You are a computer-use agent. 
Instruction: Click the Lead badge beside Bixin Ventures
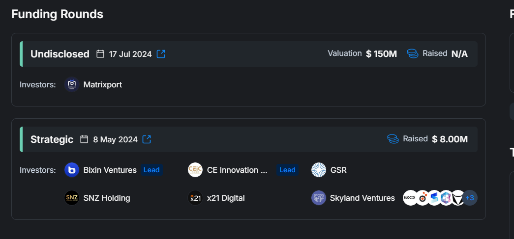click(151, 170)
